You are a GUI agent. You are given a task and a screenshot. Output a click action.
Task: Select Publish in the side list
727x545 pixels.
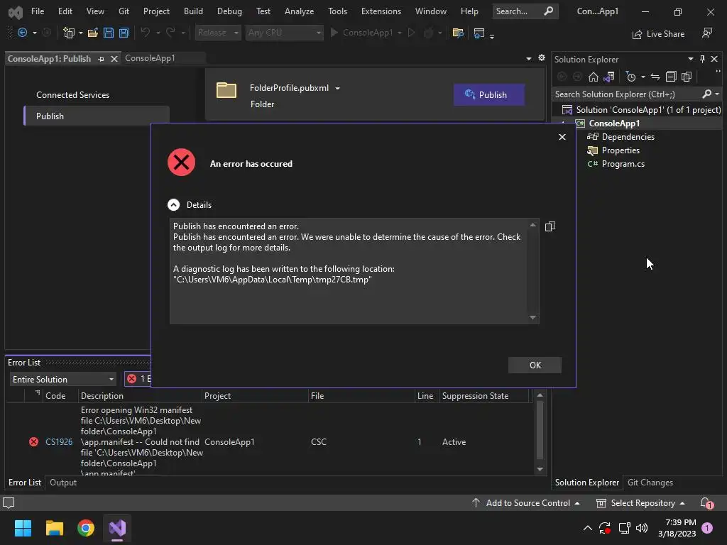97,116
